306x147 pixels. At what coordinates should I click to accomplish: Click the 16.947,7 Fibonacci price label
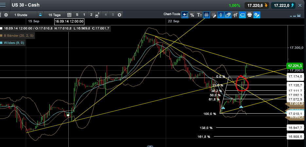(295, 128)
